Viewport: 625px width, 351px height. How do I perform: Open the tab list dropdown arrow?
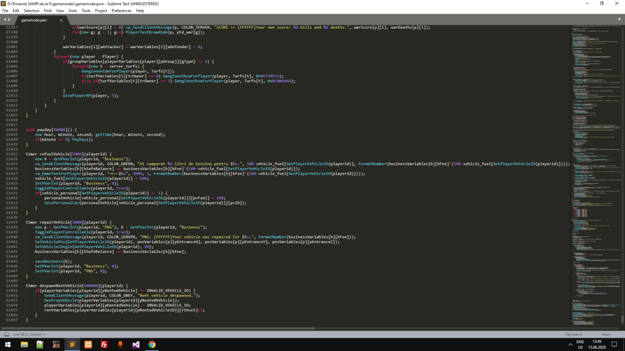click(x=619, y=19)
